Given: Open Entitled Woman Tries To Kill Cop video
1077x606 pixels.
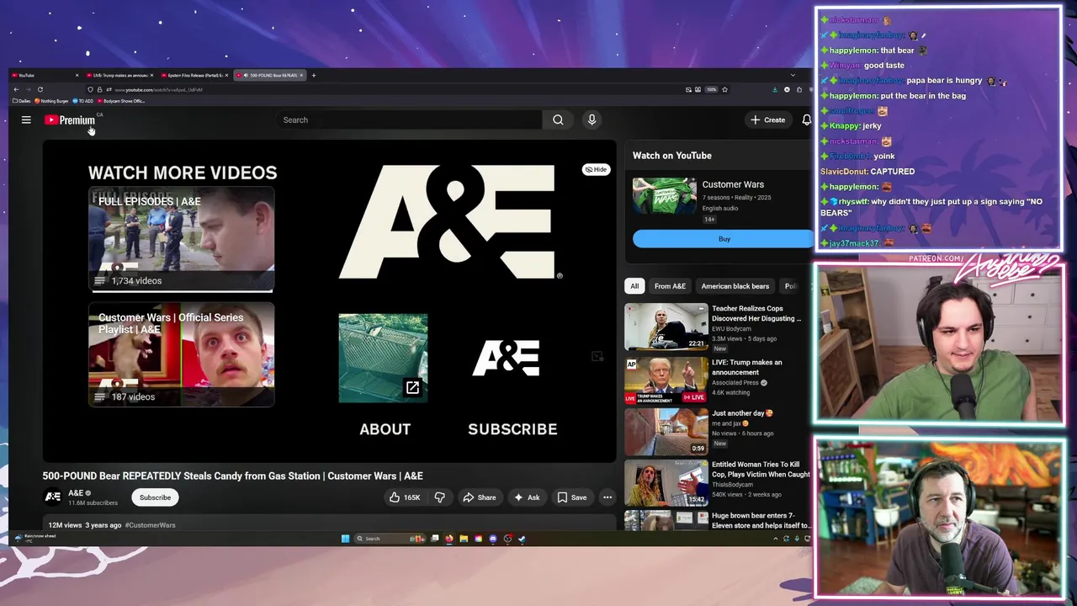Looking at the screenshot, I should (718, 482).
